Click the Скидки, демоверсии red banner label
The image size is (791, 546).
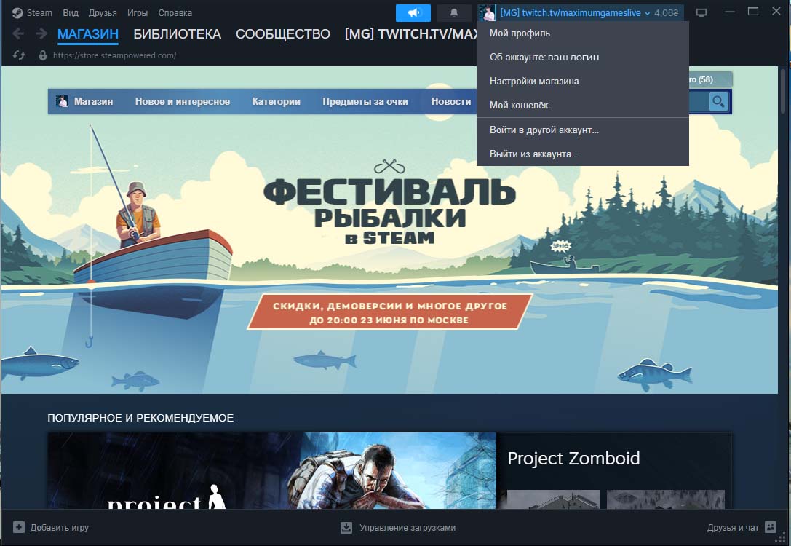coord(389,312)
